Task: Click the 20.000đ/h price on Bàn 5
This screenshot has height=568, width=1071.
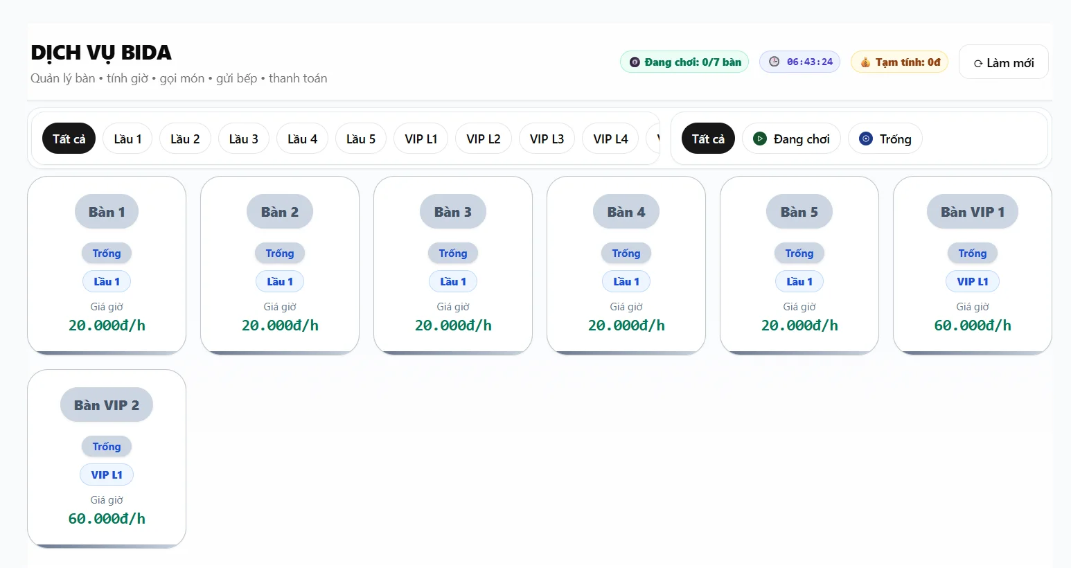Action: pos(799,326)
